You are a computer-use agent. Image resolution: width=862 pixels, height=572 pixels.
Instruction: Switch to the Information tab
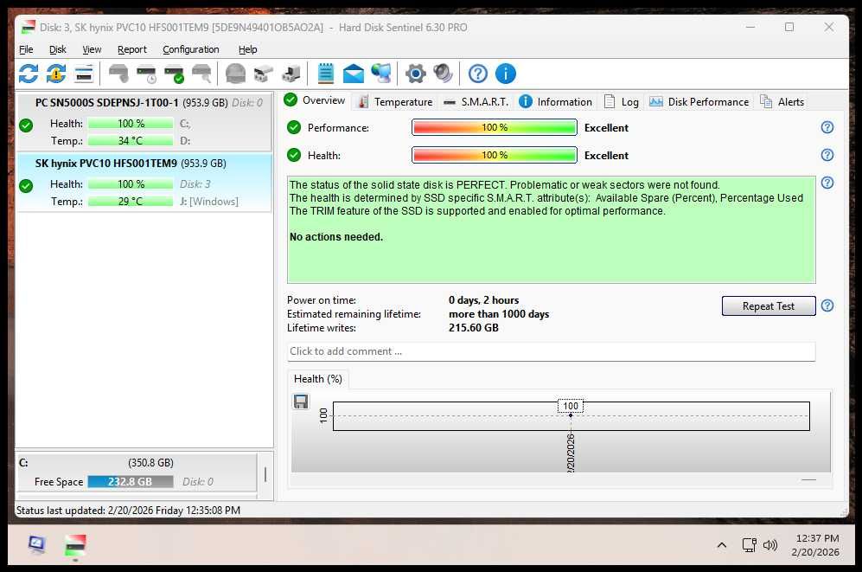tap(555, 102)
